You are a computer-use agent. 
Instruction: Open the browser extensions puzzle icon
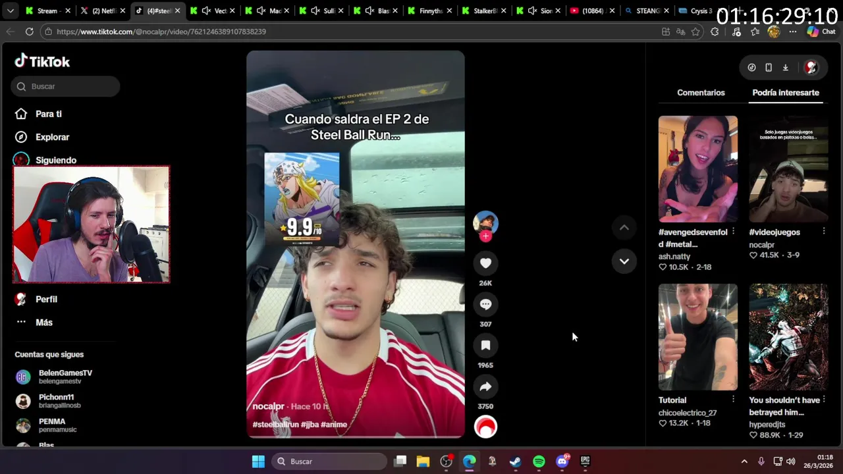pyautogui.click(x=715, y=32)
